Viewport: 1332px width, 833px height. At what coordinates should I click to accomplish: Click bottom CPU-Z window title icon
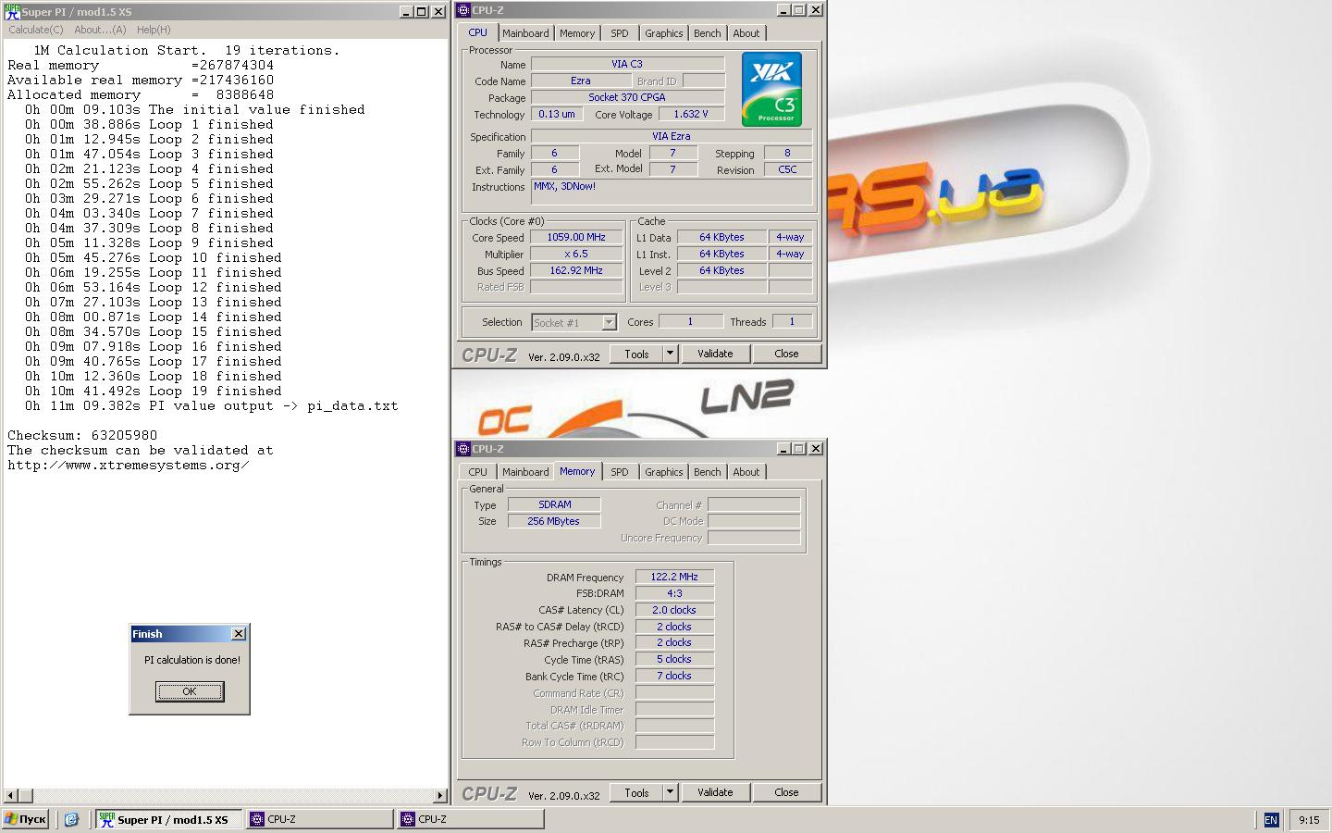[x=463, y=449]
